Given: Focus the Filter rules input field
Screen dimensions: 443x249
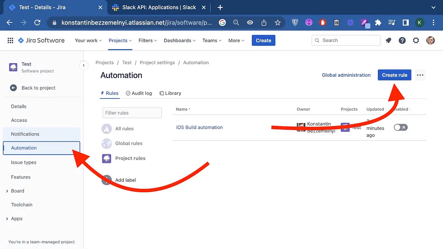Looking at the screenshot, I should (x=132, y=113).
